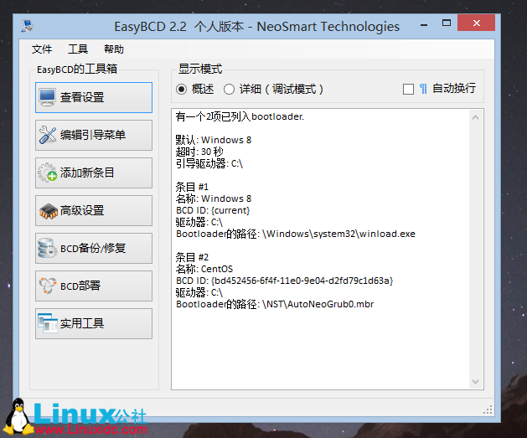Close the EasyBCD window

tap(476, 23)
